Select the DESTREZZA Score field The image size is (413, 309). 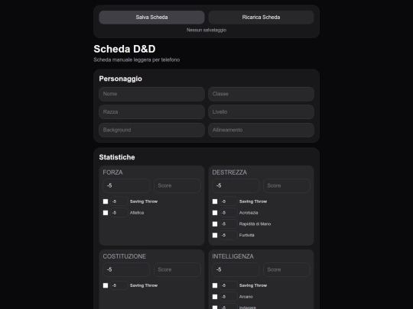[287, 185]
